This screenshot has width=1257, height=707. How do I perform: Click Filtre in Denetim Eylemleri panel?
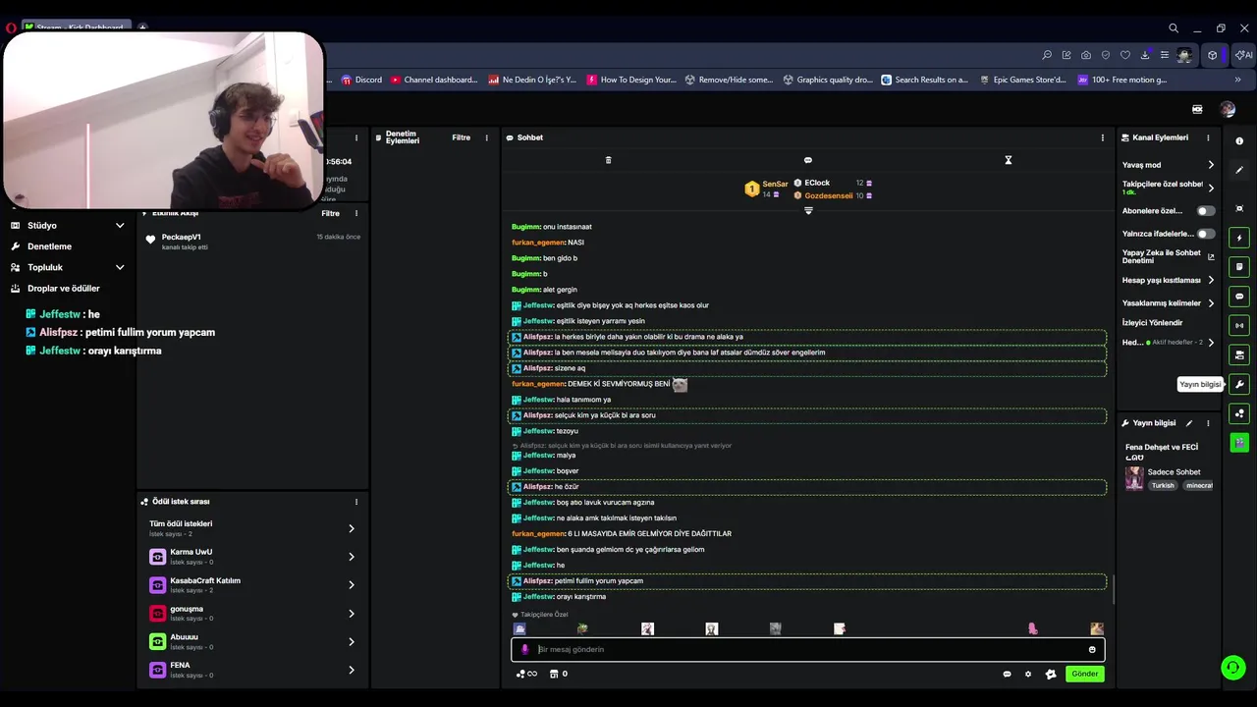click(x=461, y=137)
